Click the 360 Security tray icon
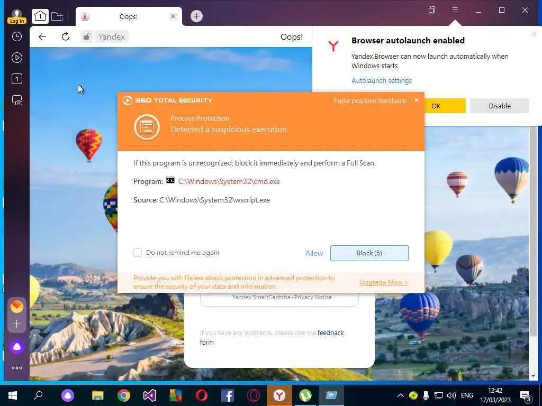The image size is (542, 406). click(x=413, y=395)
